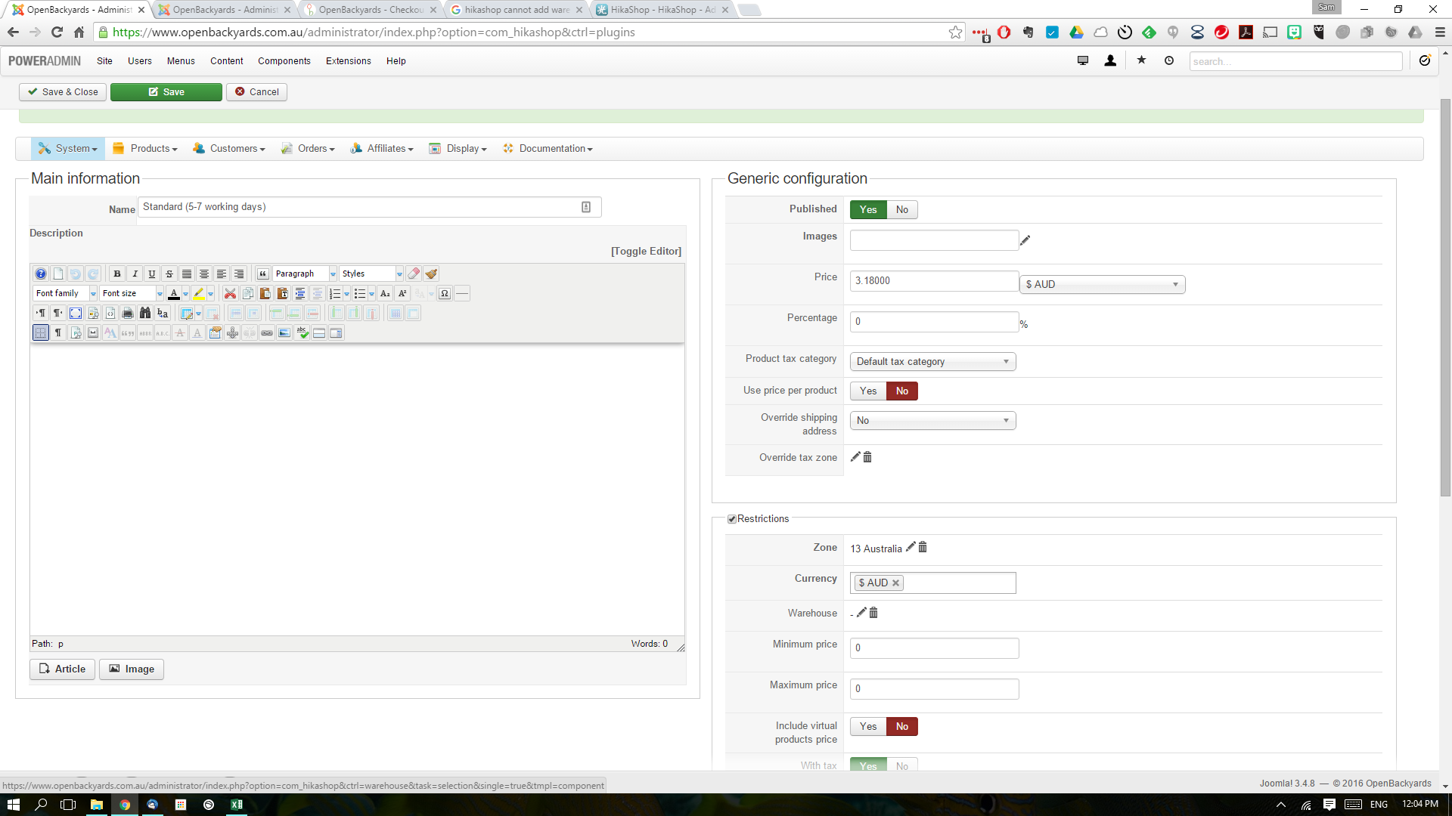Click the spellcheck abc icon
This screenshot has width=1452, height=816.
point(302,332)
